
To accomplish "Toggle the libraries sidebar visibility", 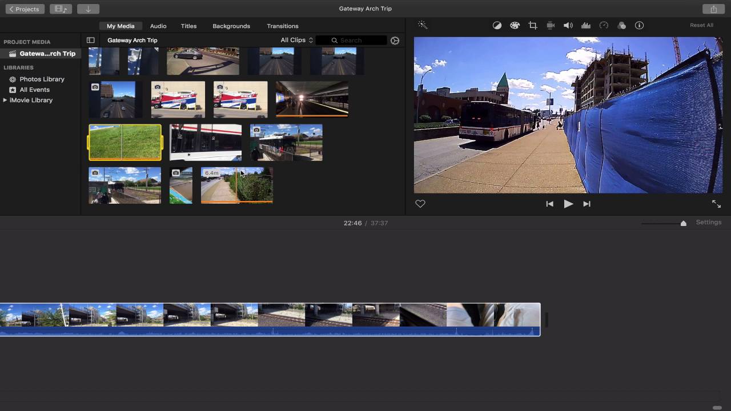I will pos(90,41).
